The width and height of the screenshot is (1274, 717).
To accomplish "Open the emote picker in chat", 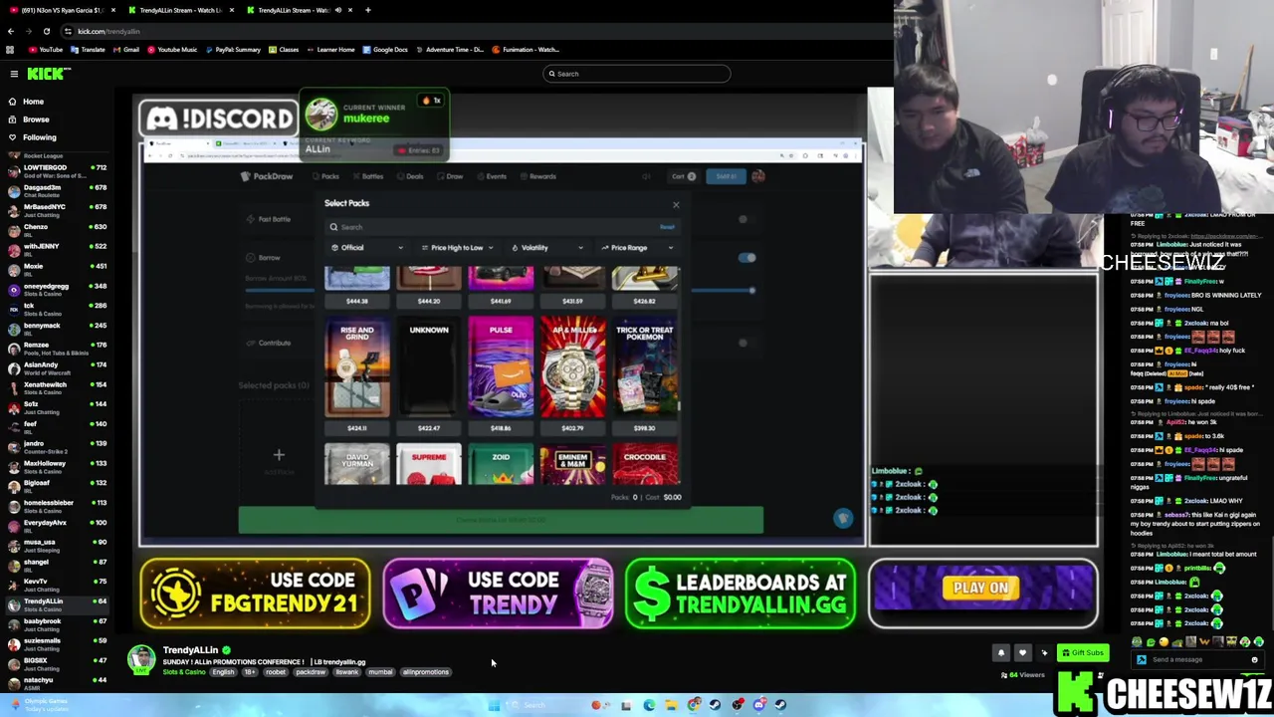I will pos(1254,659).
